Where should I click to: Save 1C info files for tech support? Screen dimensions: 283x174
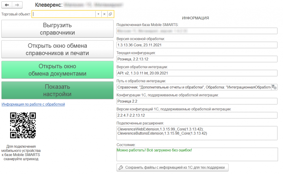click(x=172, y=167)
